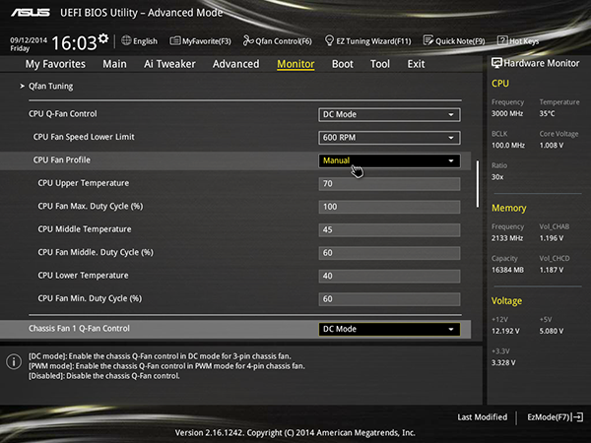Click the CPU Fan Profile label
Viewport: 591px width, 443px height.
(x=62, y=160)
